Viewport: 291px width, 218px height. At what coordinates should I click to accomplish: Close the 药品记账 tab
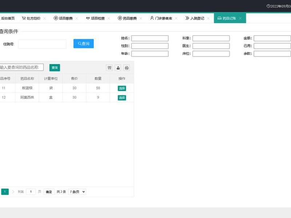pos(240,18)
